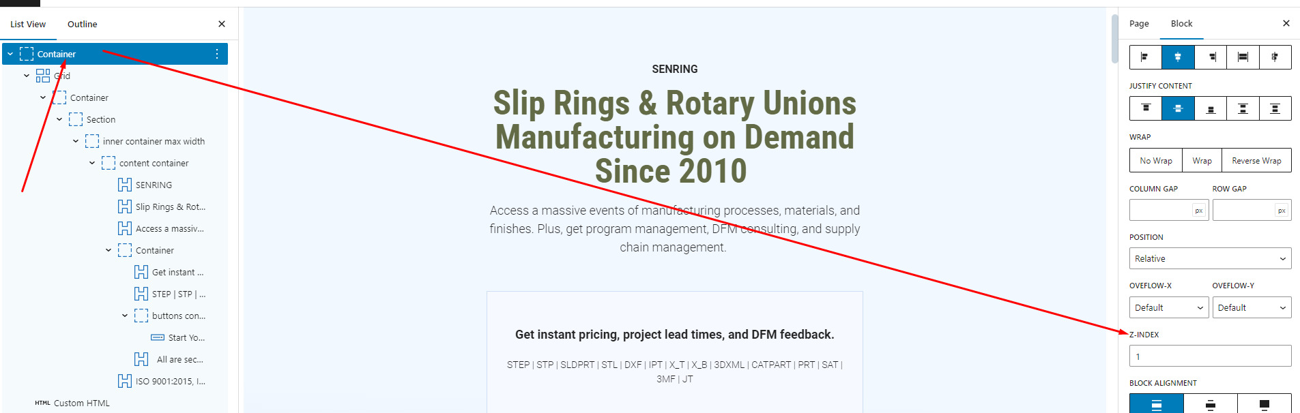Image resolution: width=1300 pixels, height=413 pixels.
Task: Switch to the Page tab
Action: (1139, 23)
